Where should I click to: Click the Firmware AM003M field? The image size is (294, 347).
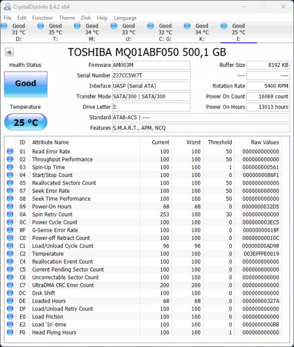pos(151,65)
